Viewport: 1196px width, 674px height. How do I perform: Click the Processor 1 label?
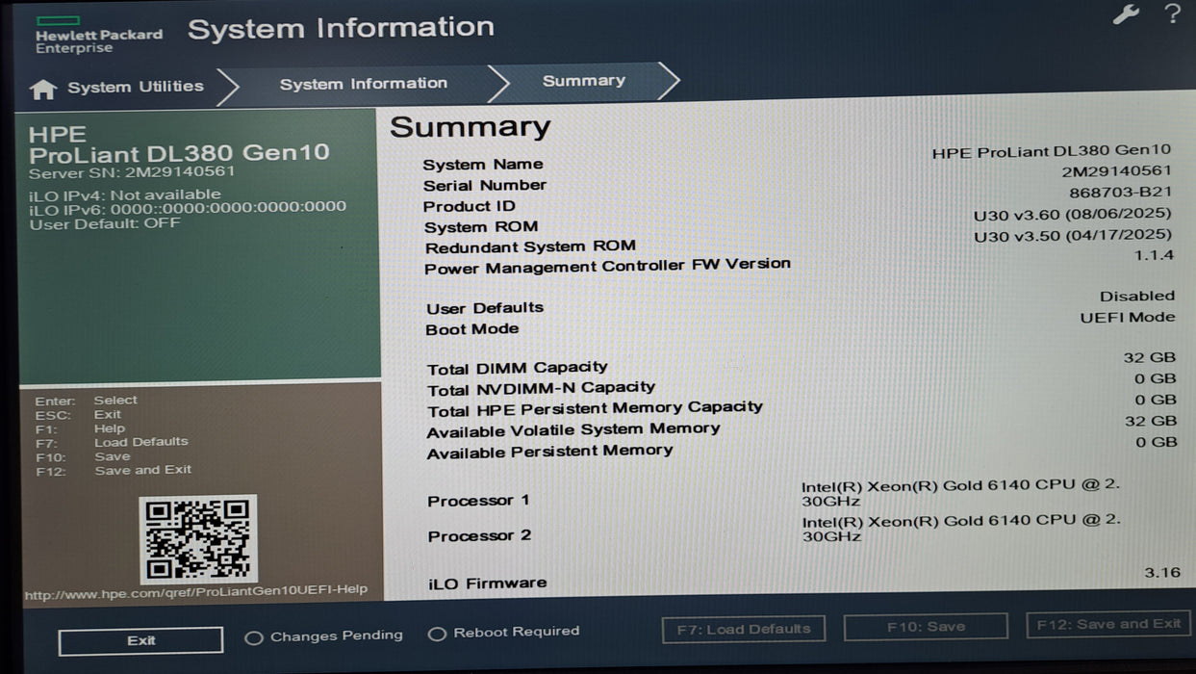pyautogui.click(x=478, y=501)
